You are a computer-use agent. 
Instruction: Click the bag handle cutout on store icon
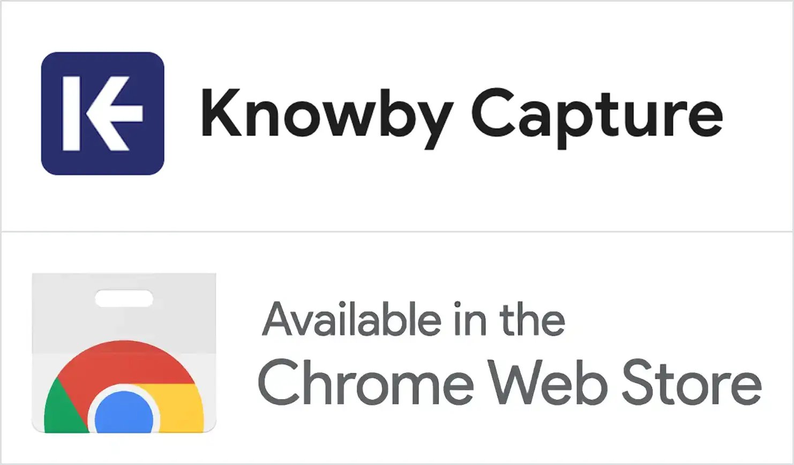[x=124, y=299]
